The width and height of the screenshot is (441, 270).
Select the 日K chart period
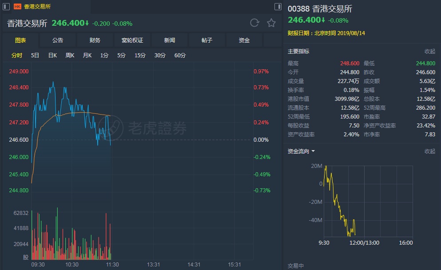pos(52,56)
